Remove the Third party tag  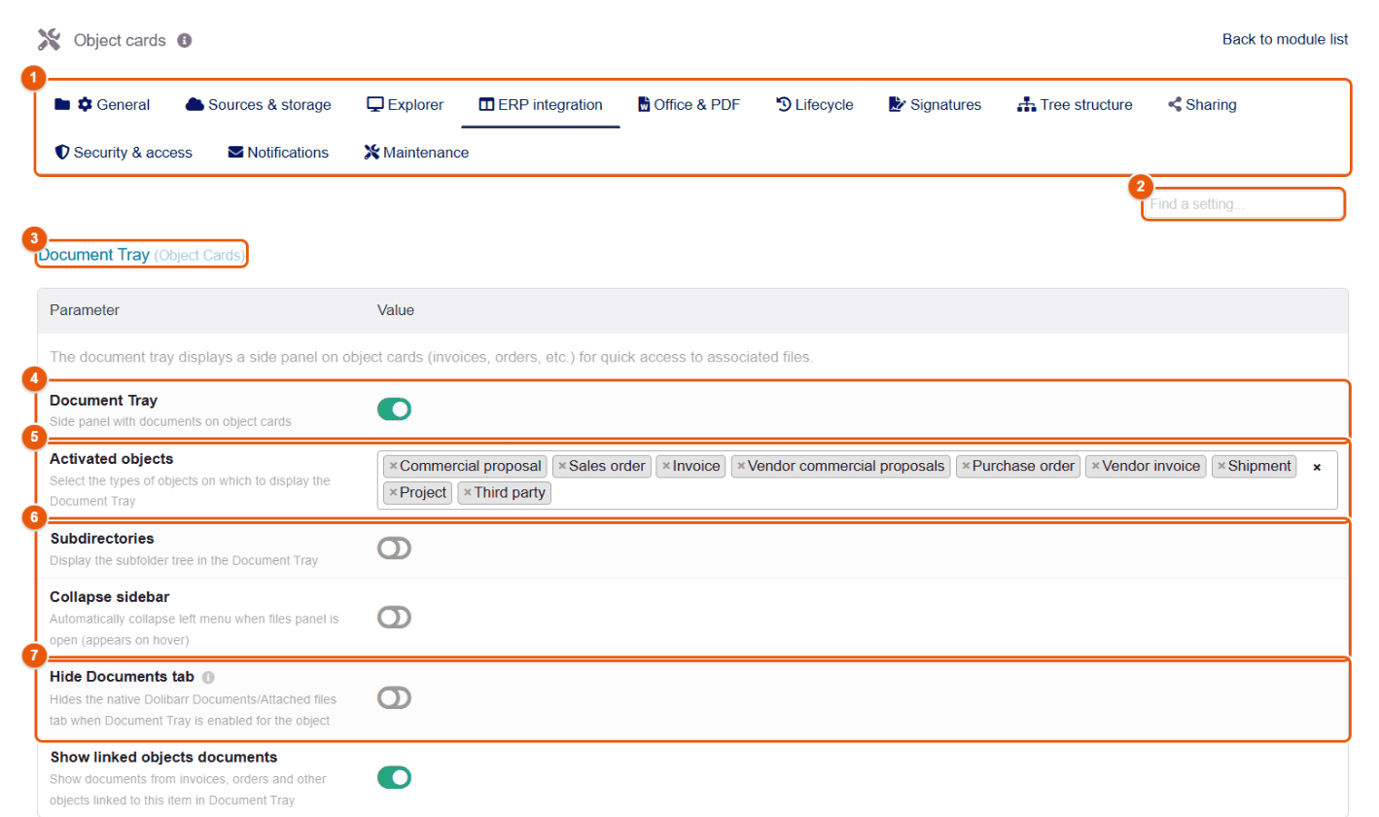pyautogui.click(x=468, y=493)
